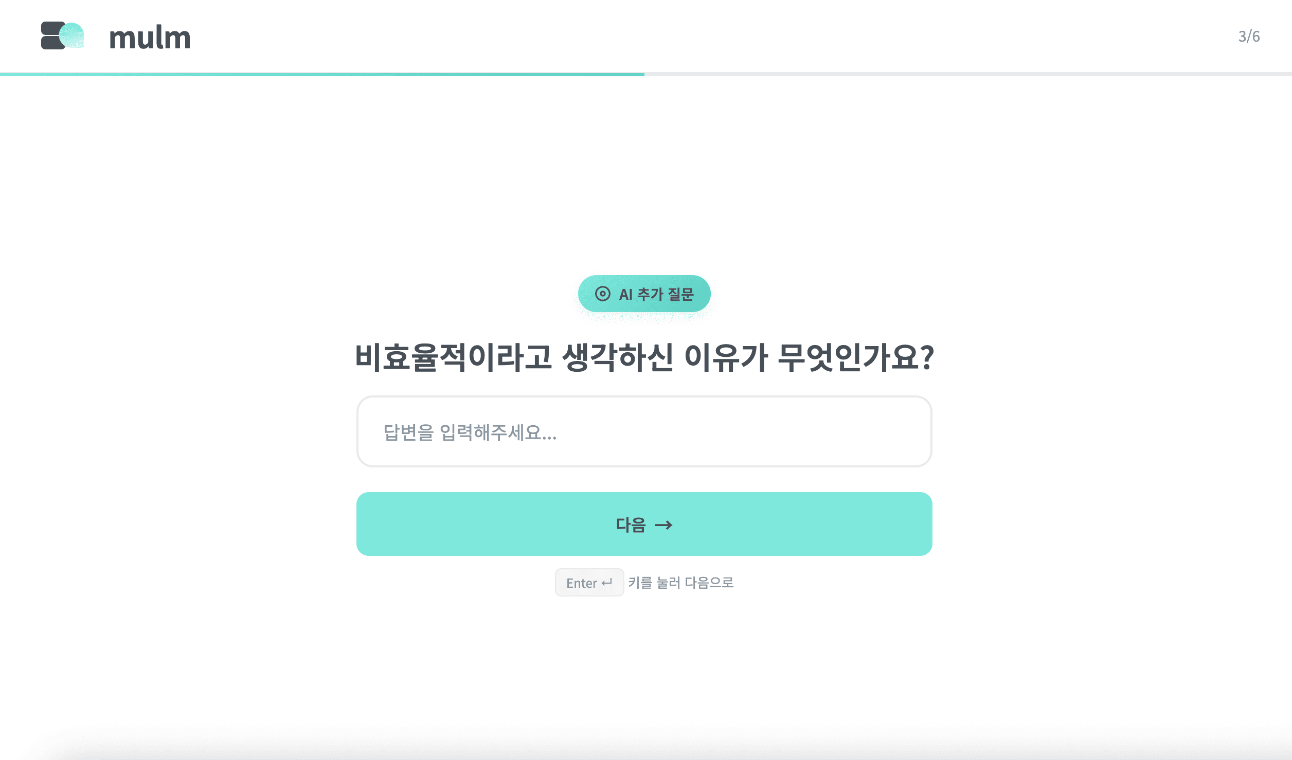Click the return arrow glyph next to Enter
This screenshot has width=1292, height=760.
coord(605,583)
